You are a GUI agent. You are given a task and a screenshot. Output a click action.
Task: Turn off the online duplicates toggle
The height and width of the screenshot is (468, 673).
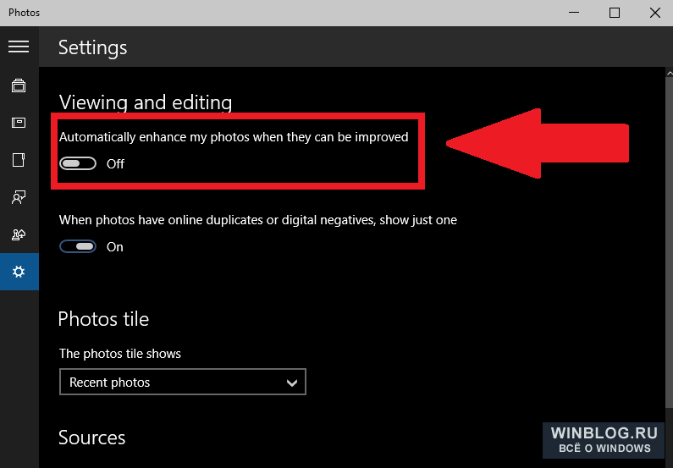click(78, 246)
